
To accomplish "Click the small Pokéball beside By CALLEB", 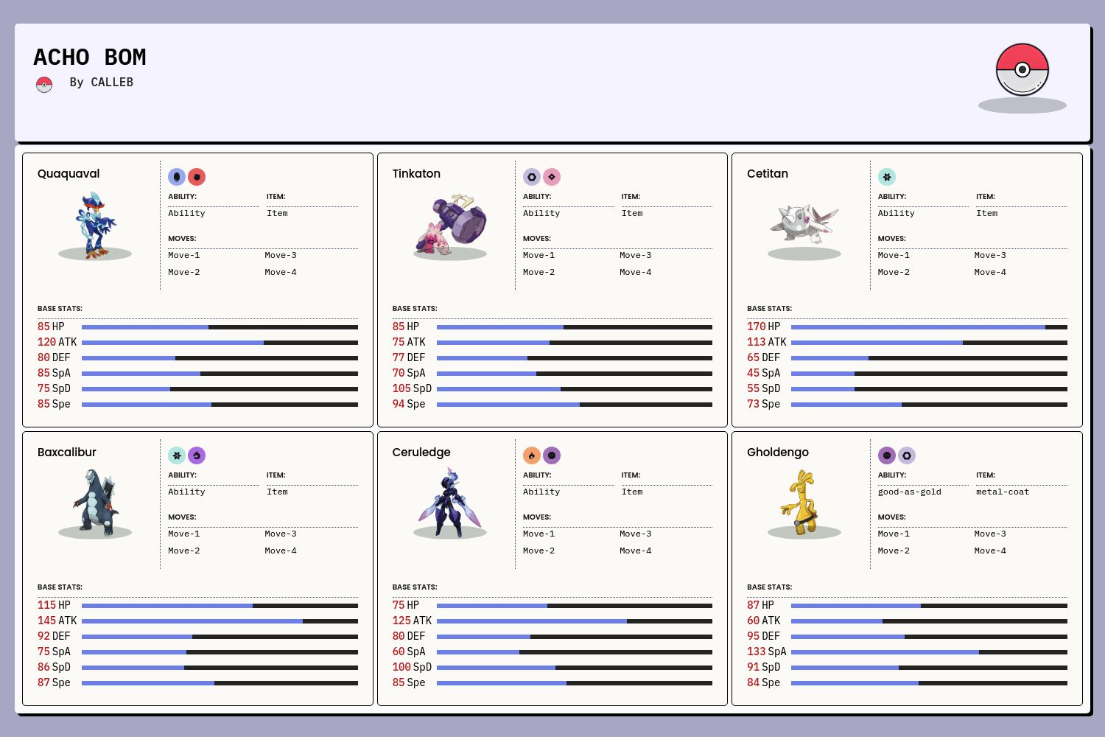I will 44,85.
